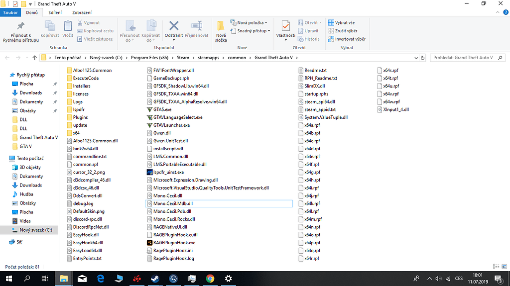Viewport: 510px width, 286px height.
Task: Click the refresh button in address bar
Action: (x=422, y=58)
